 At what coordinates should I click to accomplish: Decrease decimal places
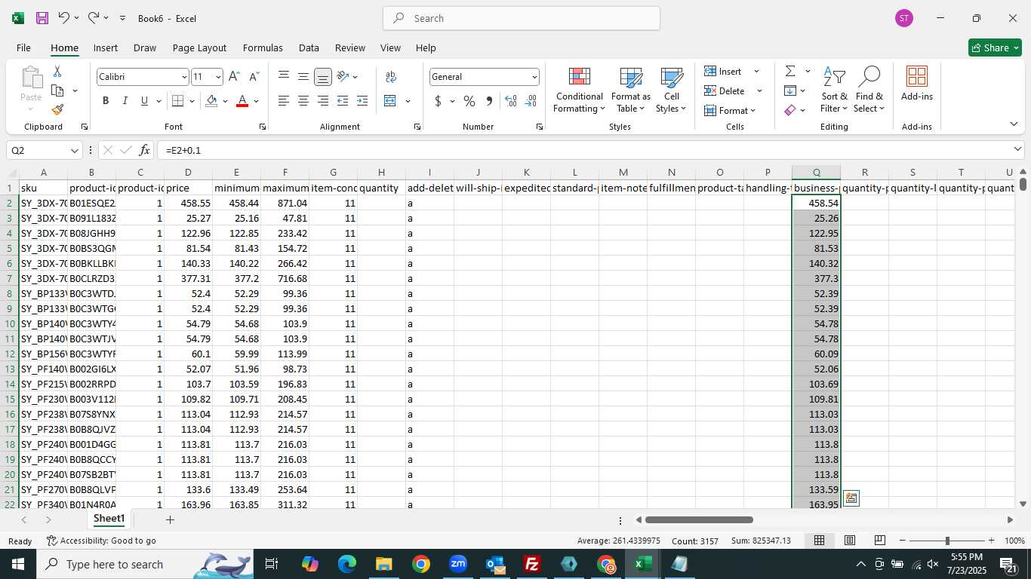pyautogui.click(x=531, y=101)
